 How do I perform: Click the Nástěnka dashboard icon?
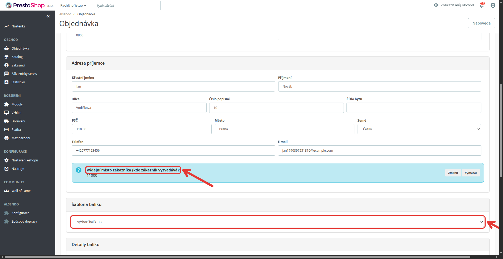[7, 26]
